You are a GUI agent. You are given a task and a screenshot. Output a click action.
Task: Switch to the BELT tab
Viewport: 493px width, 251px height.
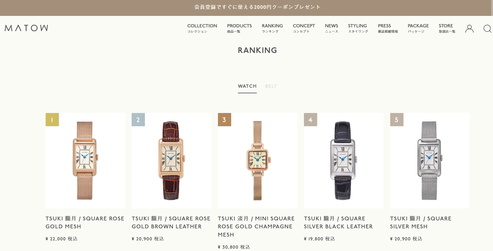[x=271, y=86]
